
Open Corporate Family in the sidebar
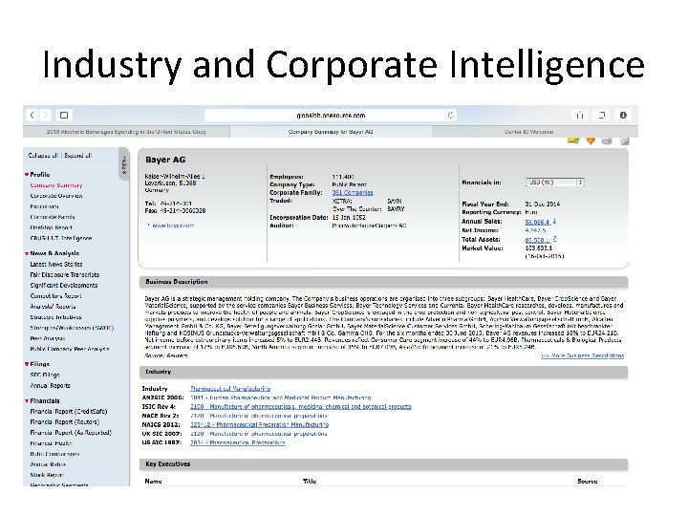(x=53, y=217)
